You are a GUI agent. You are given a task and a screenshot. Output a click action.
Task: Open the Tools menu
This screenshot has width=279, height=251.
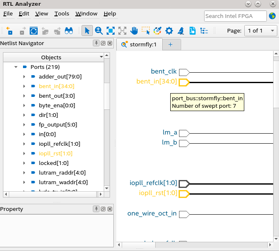coord(61,13)
